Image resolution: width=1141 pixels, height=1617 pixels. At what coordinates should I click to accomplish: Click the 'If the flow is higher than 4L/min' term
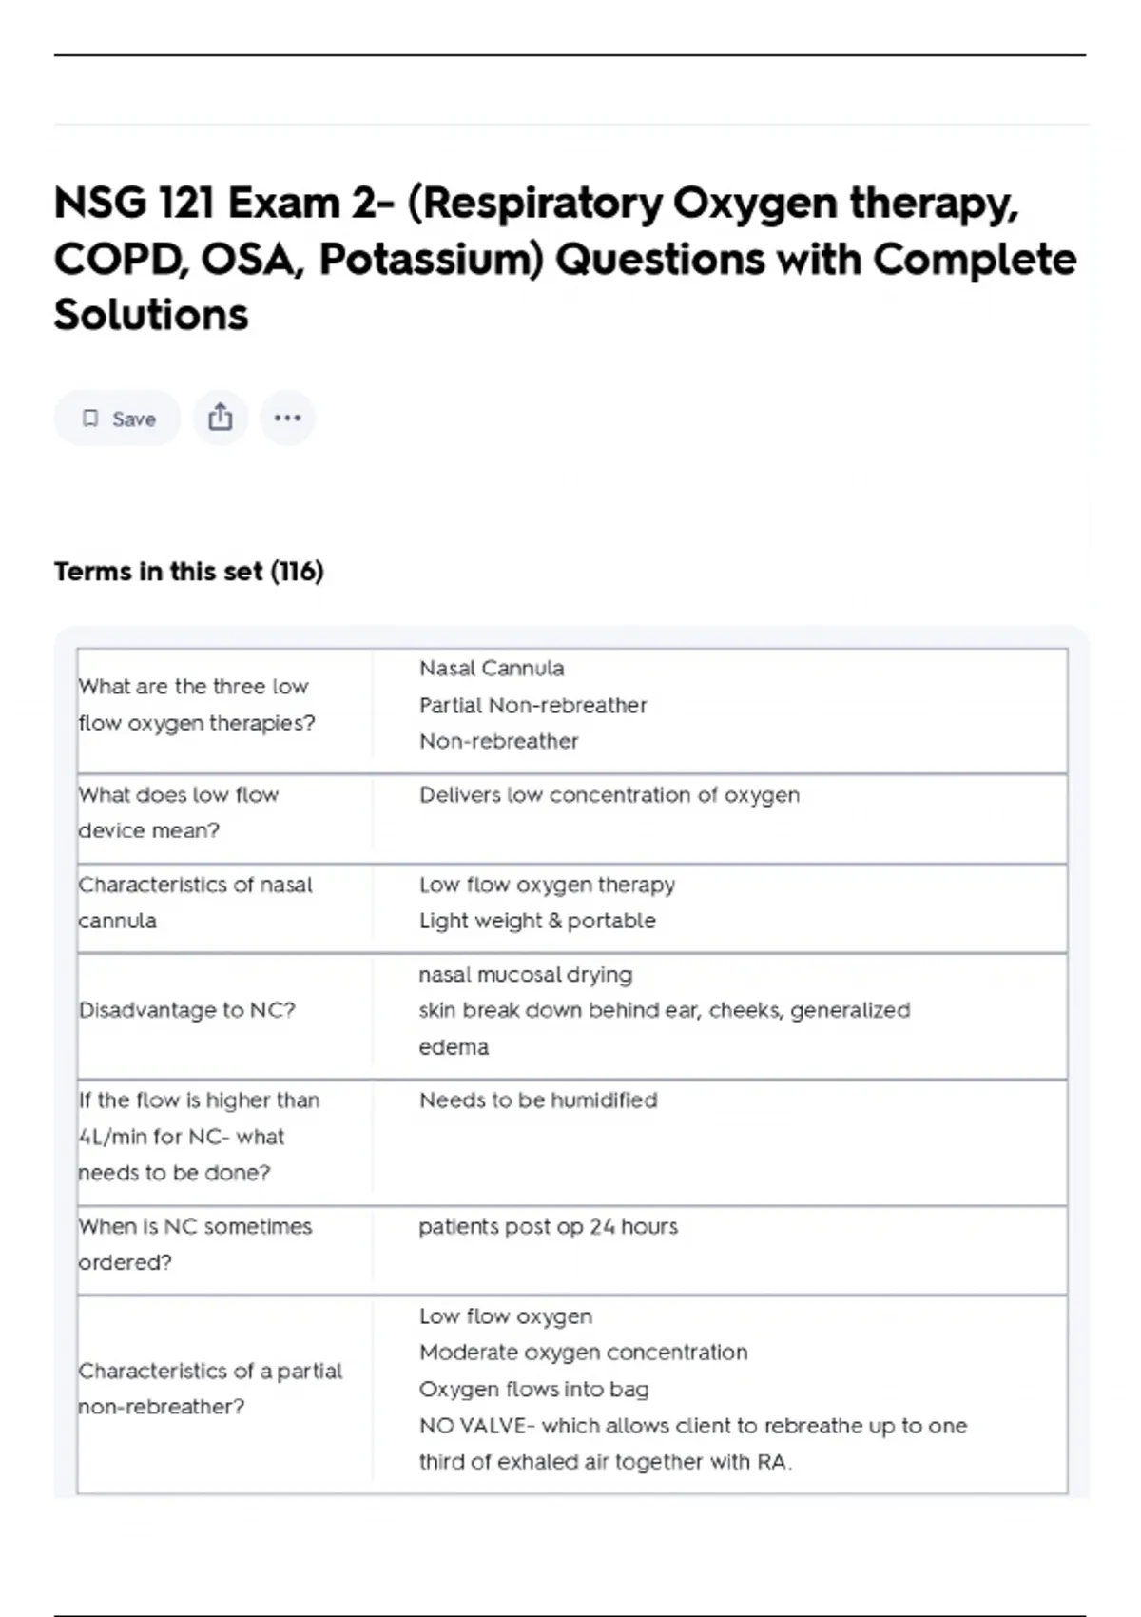point(199,1137)
